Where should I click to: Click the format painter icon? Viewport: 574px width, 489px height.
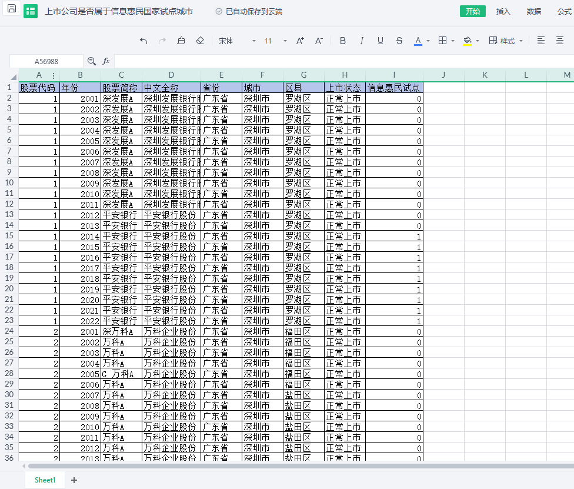coord(181,41)
